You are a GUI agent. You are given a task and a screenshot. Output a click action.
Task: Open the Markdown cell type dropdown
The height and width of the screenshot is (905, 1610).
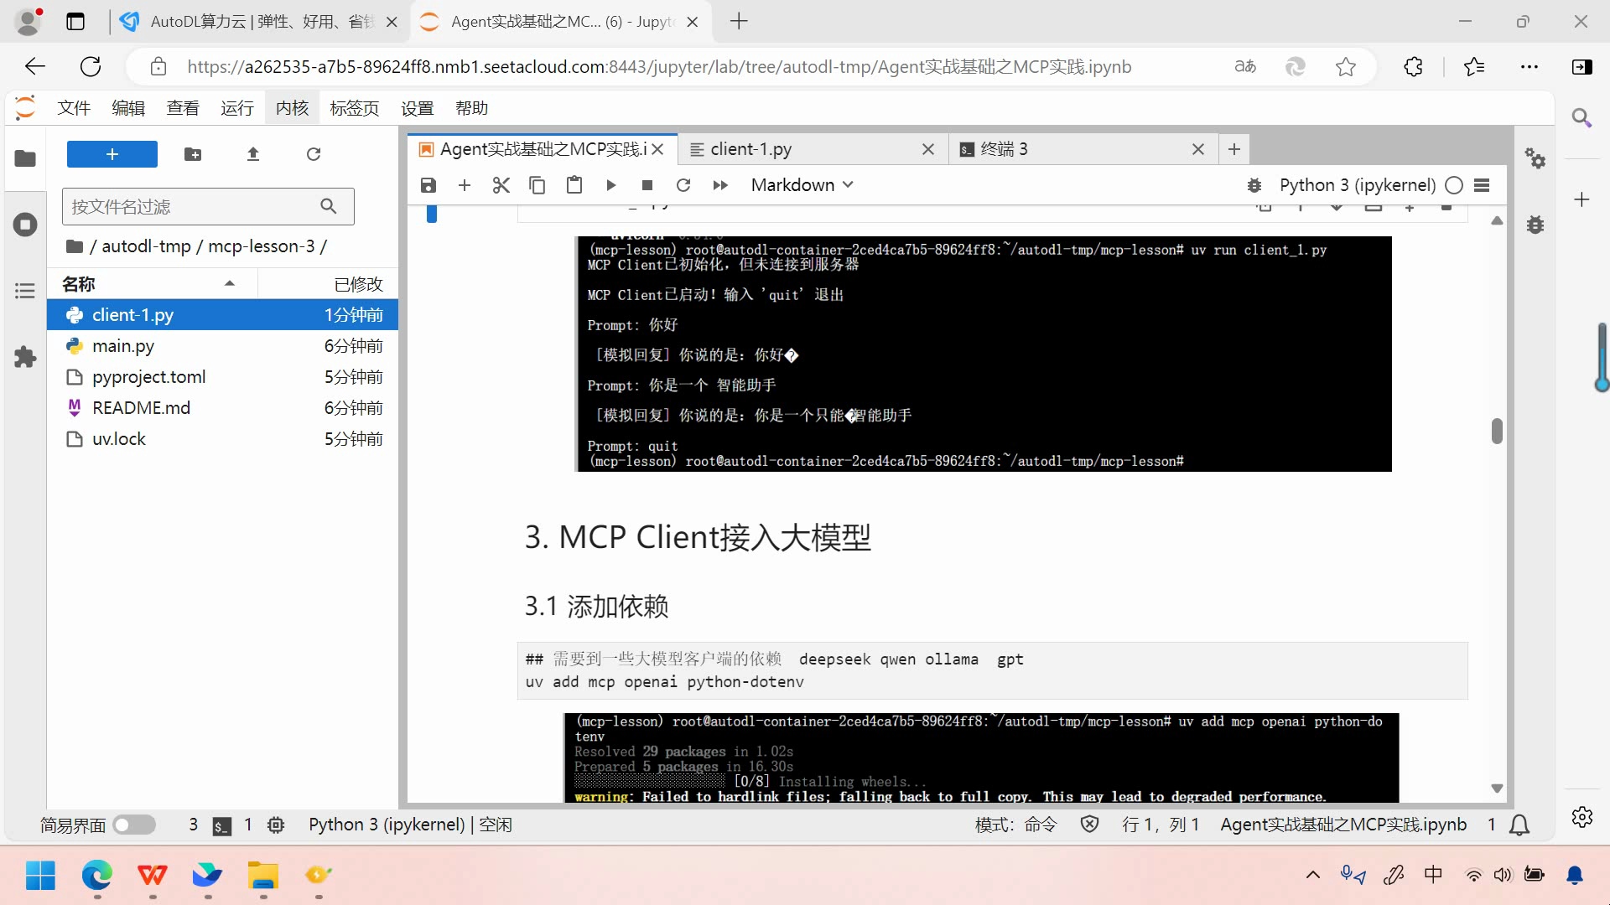click(801, 185)
